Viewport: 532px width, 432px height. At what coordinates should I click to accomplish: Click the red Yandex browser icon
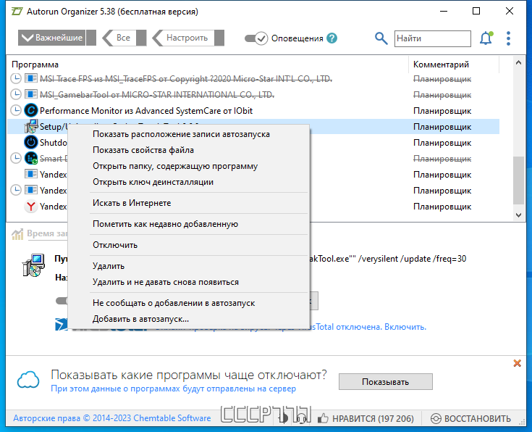[x=31, y=207]
